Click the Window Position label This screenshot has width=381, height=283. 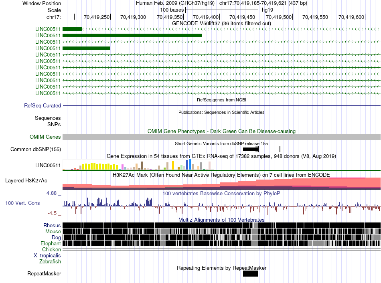tap(42, 3)
